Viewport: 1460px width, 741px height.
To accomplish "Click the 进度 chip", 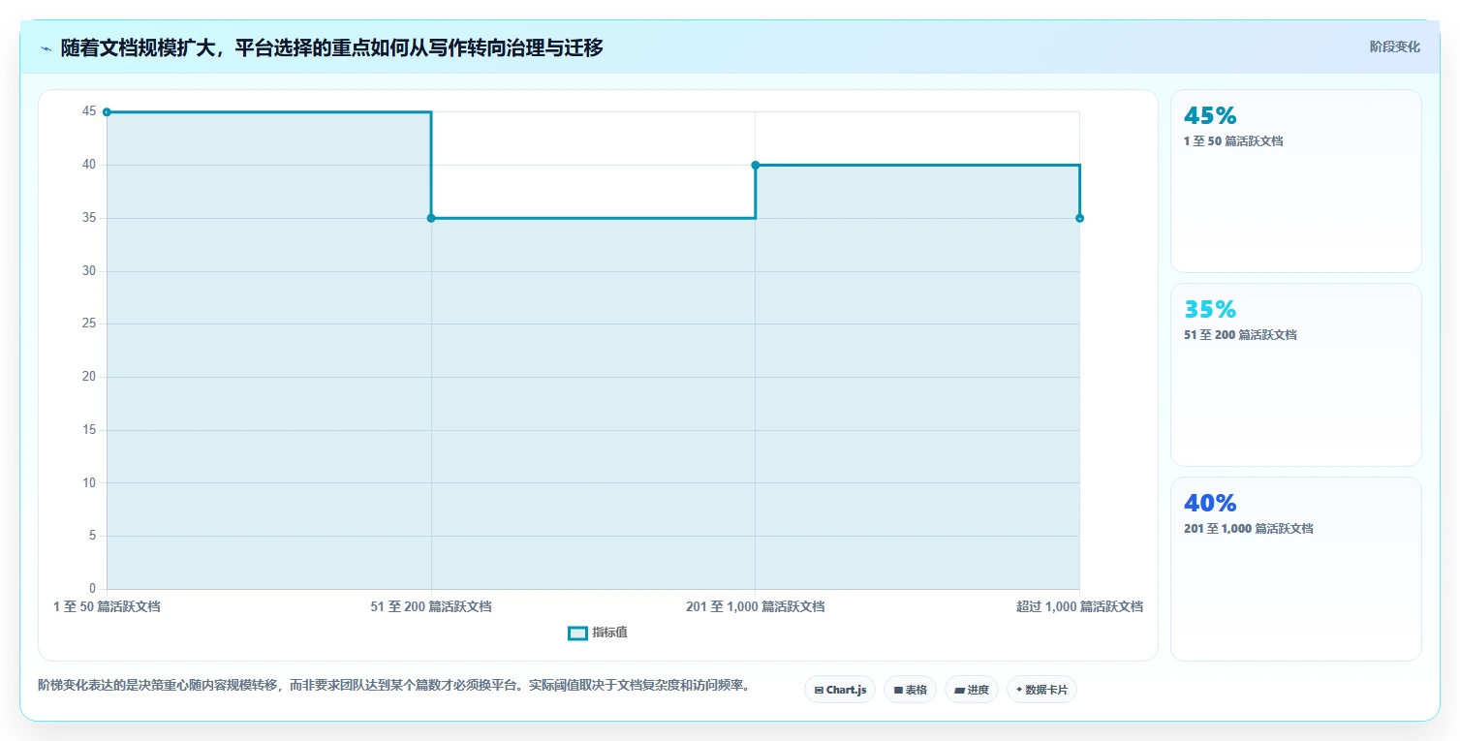I will click(972, 690).
